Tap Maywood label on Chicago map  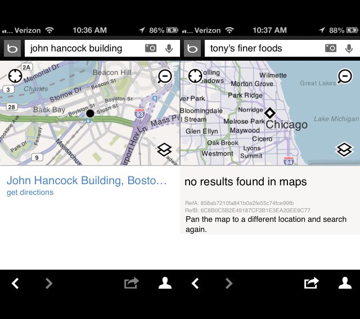point(245,130)
